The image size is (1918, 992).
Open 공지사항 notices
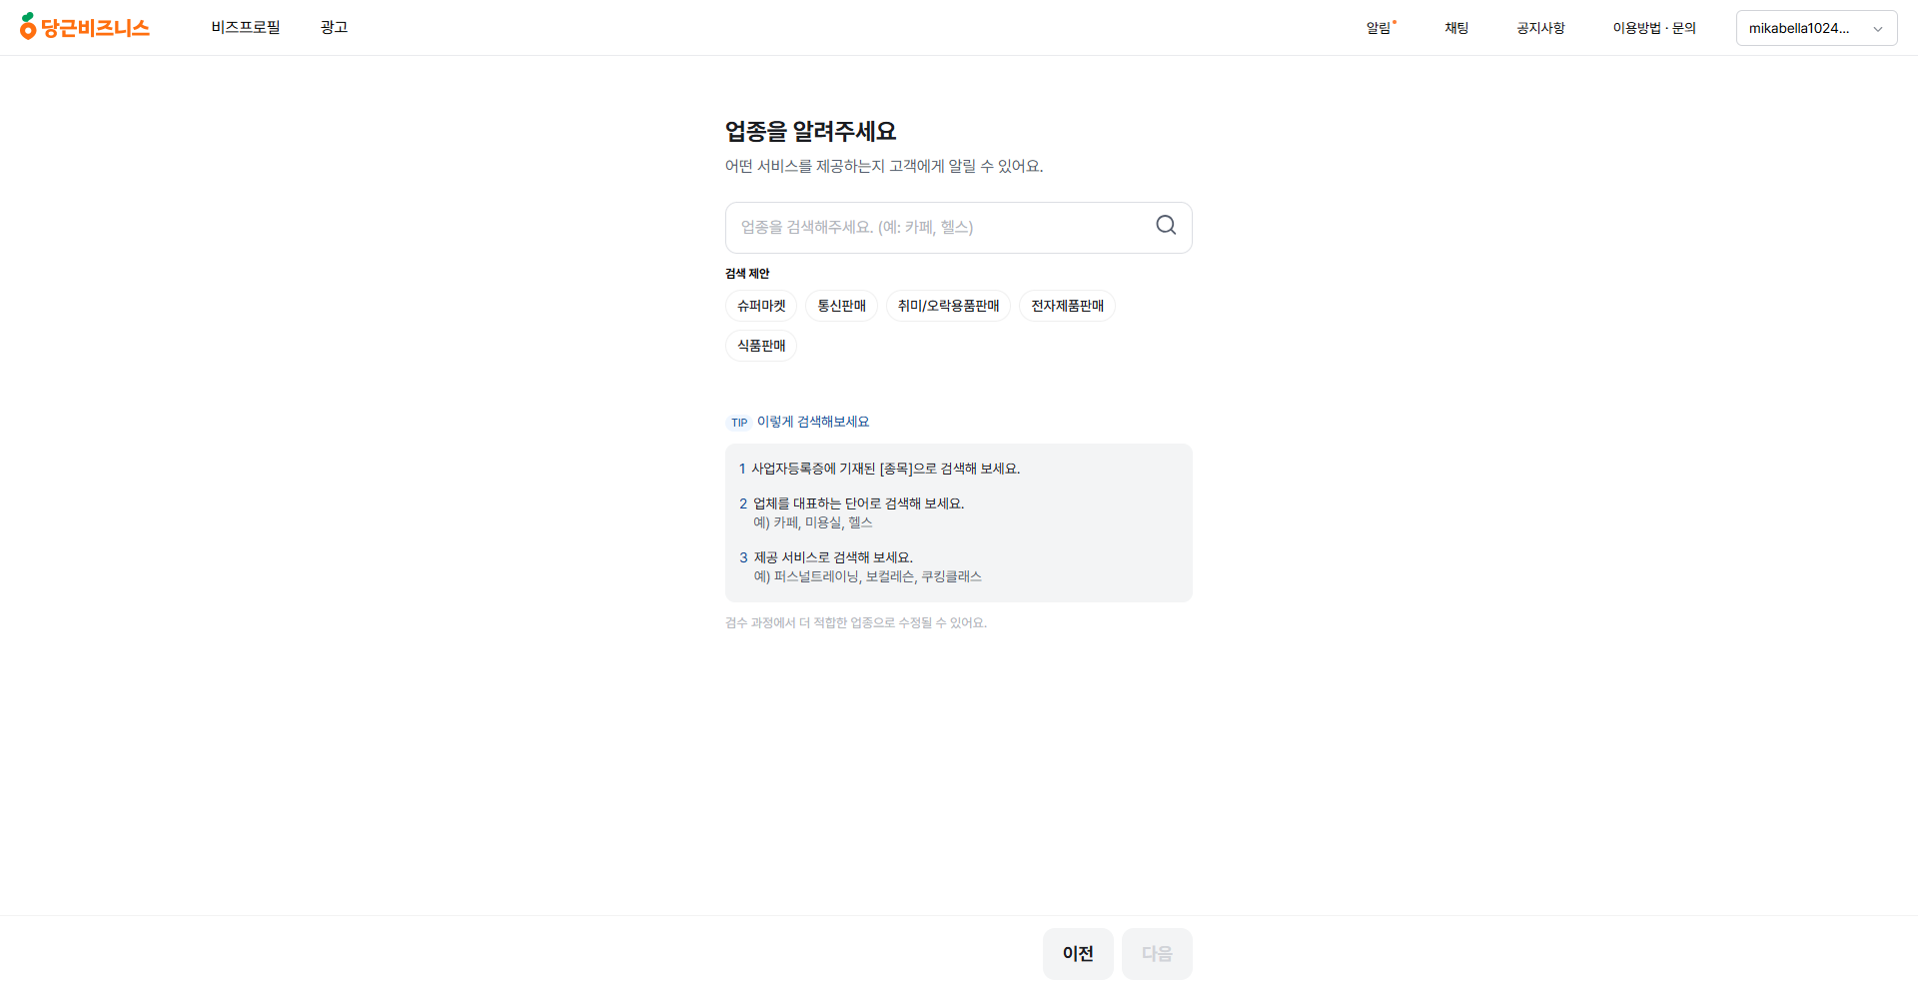[x=1540, y=28]
